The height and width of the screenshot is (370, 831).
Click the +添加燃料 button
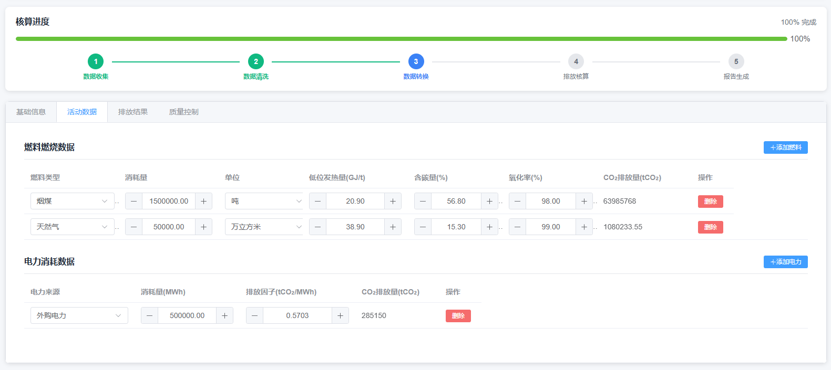(x=786, y=147)
